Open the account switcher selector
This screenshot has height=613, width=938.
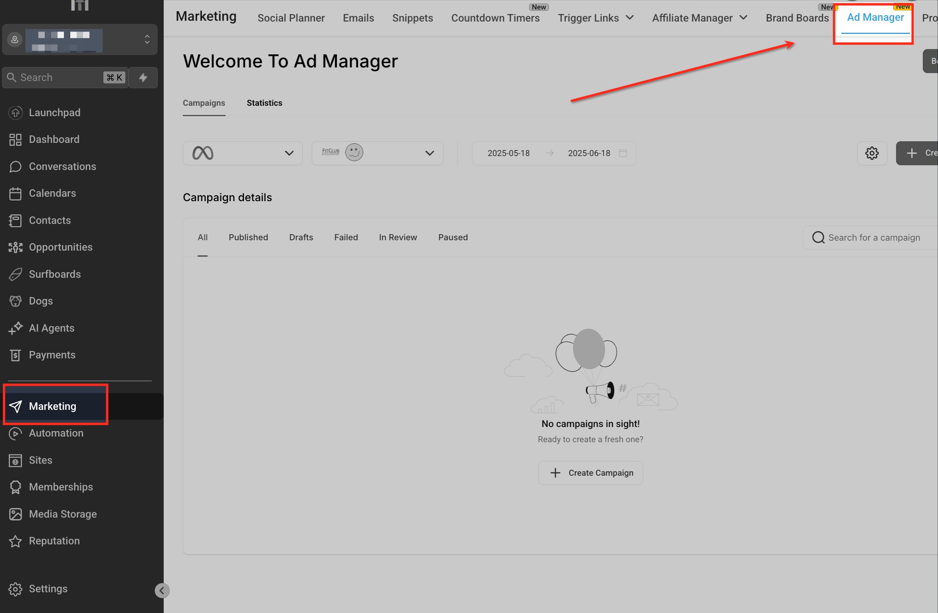click(80, 40)
